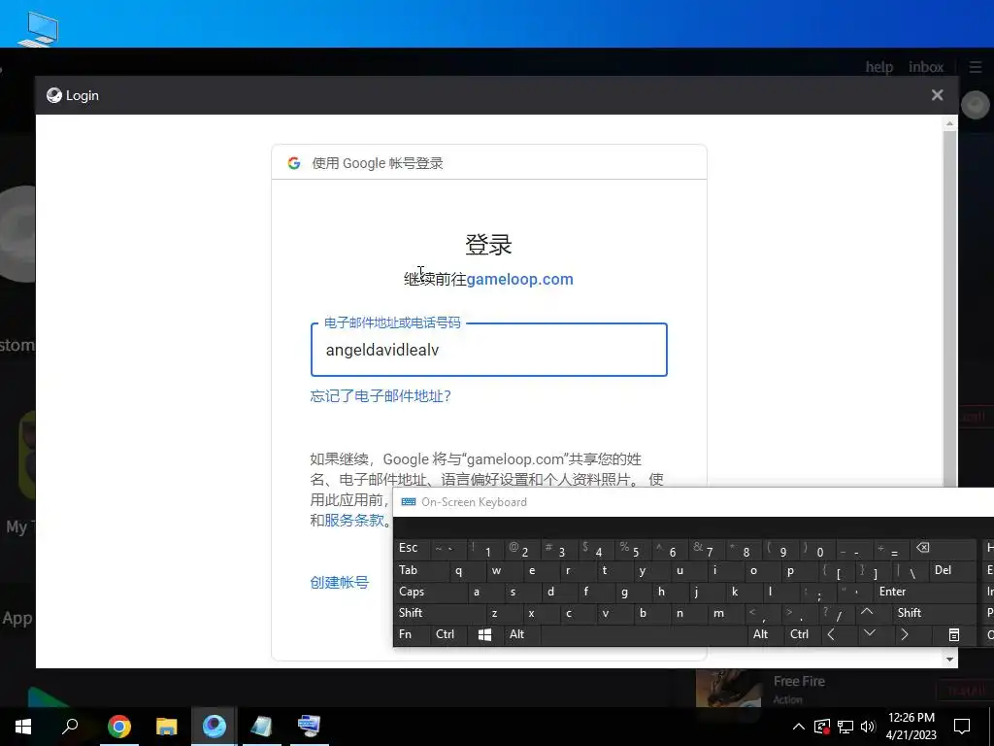Open the On-Screen Keyboard taskbar icon
The height and width of the screenshot is (746, 994).
pyautogui.click(x=310, y=726)
